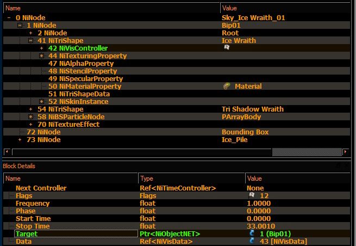
Task: Click Frequency value 1.0000
Action: pyautogui.click(x=259, y=203)
